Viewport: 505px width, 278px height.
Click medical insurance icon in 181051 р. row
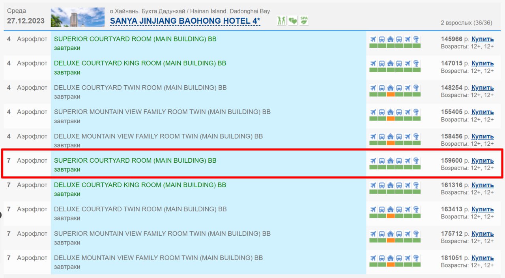pyautogui.click(x=416, y=258)
